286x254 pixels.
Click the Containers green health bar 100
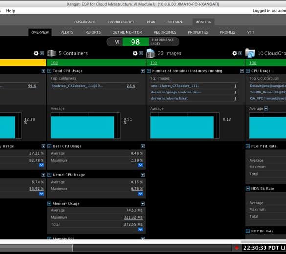tap(96, 63)
